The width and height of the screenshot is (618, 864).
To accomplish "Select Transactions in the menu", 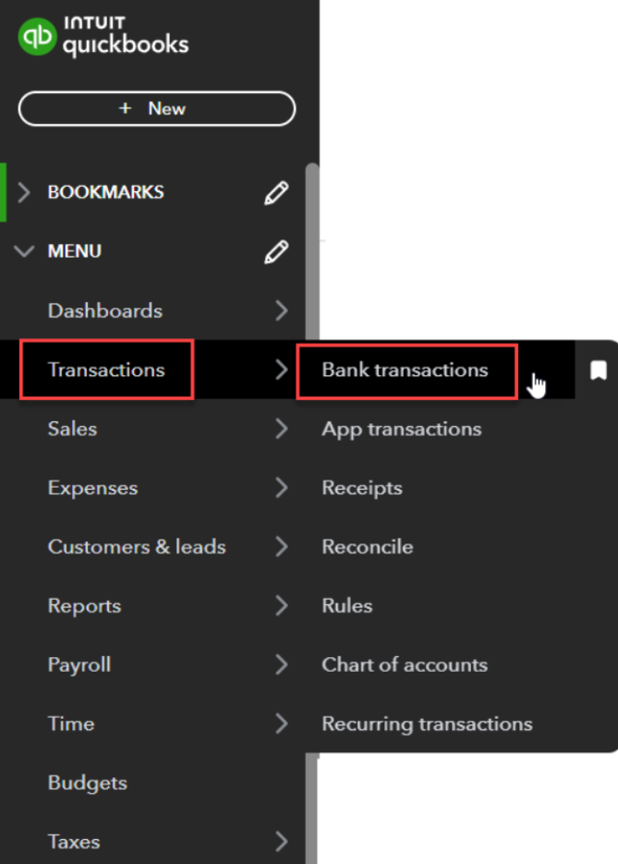I will (x=106, y=370).
